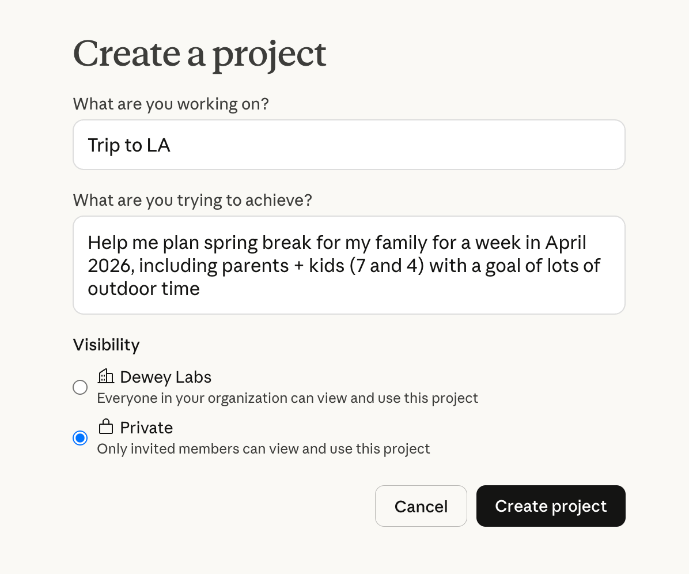
Task: Click the words "outdoor time" in description
Action: 143,288
